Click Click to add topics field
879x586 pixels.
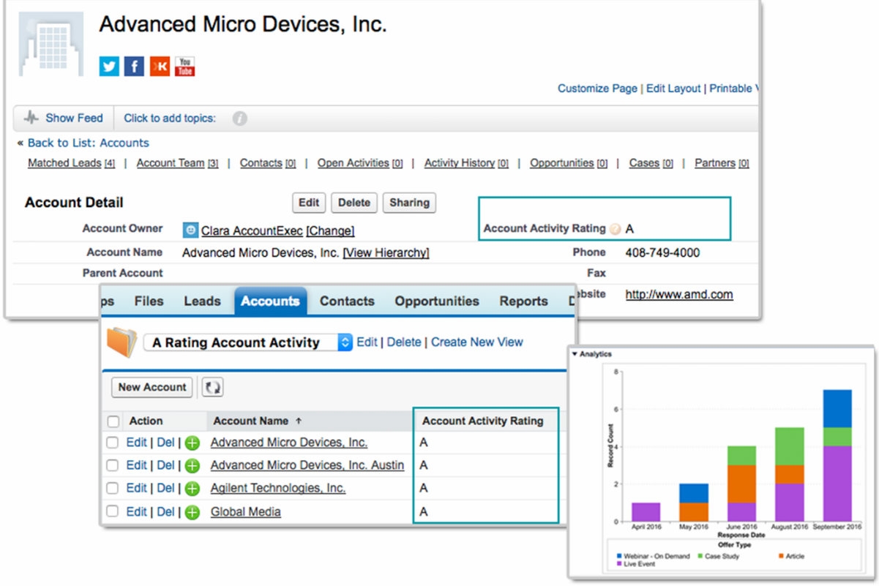(170, 118)
